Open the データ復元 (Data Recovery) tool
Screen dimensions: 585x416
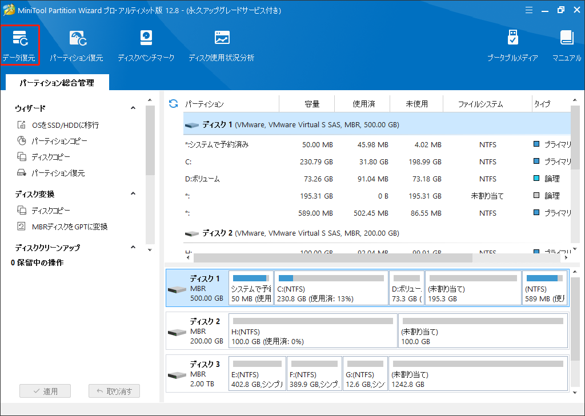click(20, 45)
